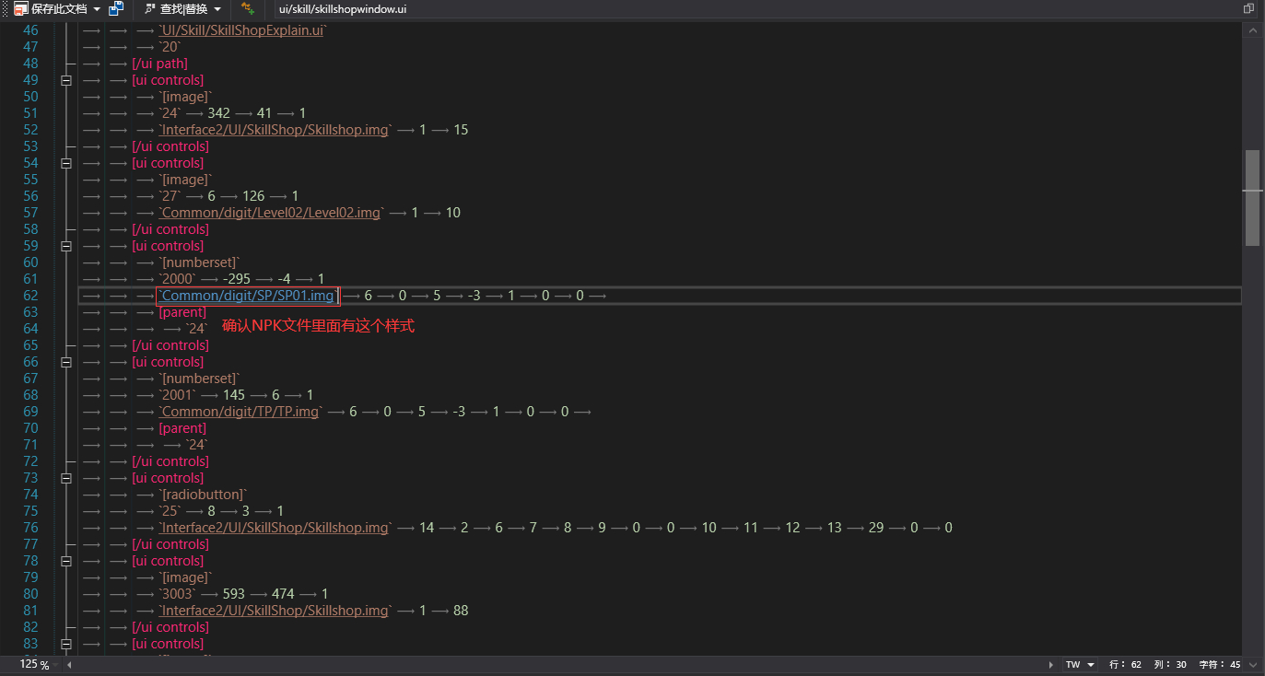The image size is (1265, 676).
Task: Collapse the [ui controls] block at line 59
Action: pyautogui.click(x=65, y=246)
